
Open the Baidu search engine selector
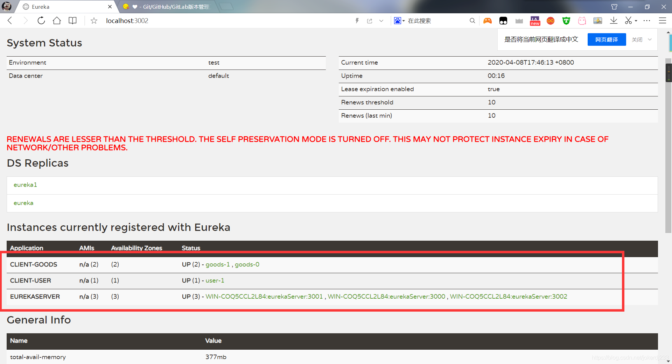(x=399, y=21)
